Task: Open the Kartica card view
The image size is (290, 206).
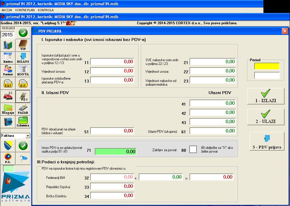Action: coord(8,58)
